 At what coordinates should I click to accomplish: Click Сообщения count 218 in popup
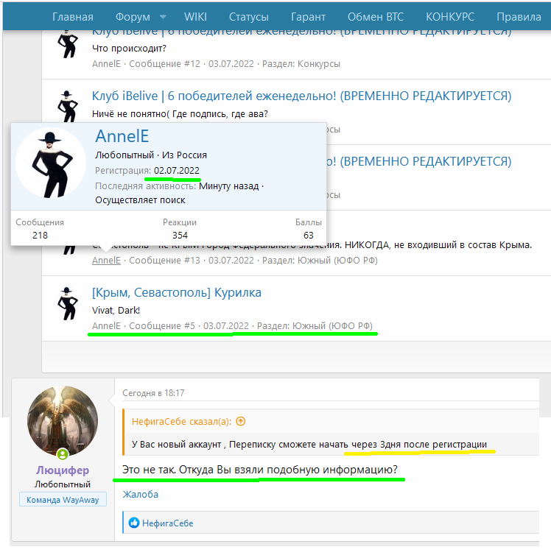point(40,236)
